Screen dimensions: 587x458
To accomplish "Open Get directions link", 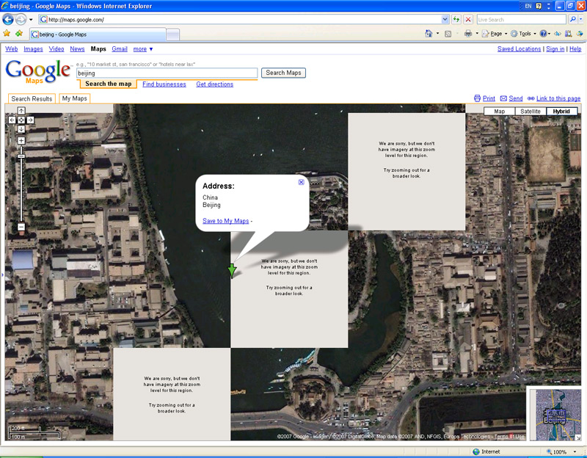I will 214,84.
